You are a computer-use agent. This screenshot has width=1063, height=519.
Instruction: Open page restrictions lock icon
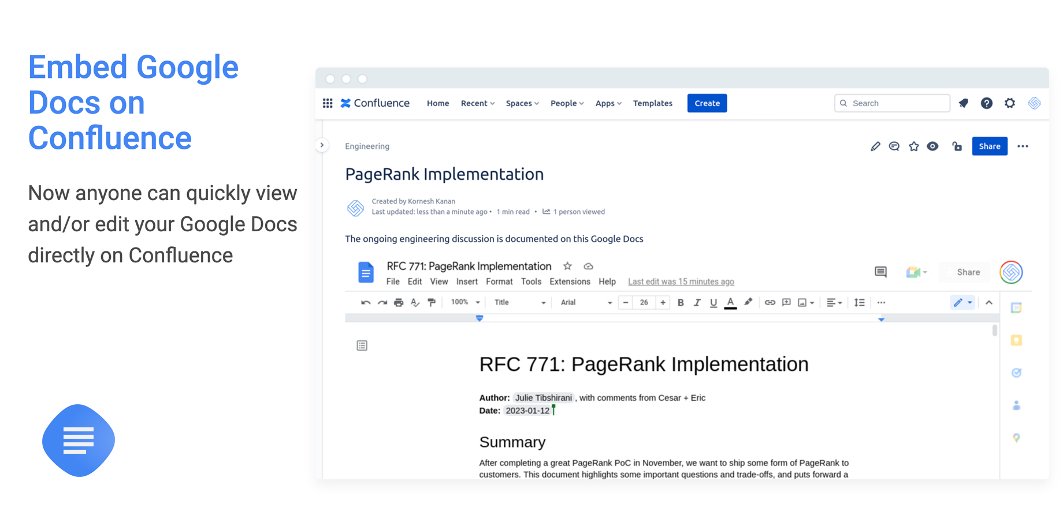click(x=957, y=146)
